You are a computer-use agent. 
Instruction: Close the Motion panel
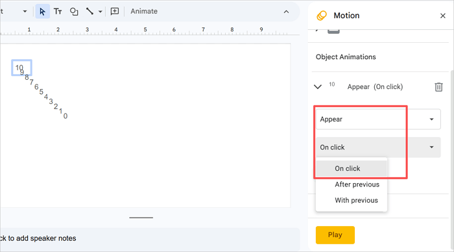443,16
